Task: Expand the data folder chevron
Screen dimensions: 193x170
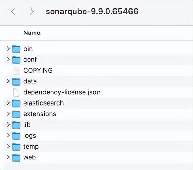Action: click(x=8, y=81)
